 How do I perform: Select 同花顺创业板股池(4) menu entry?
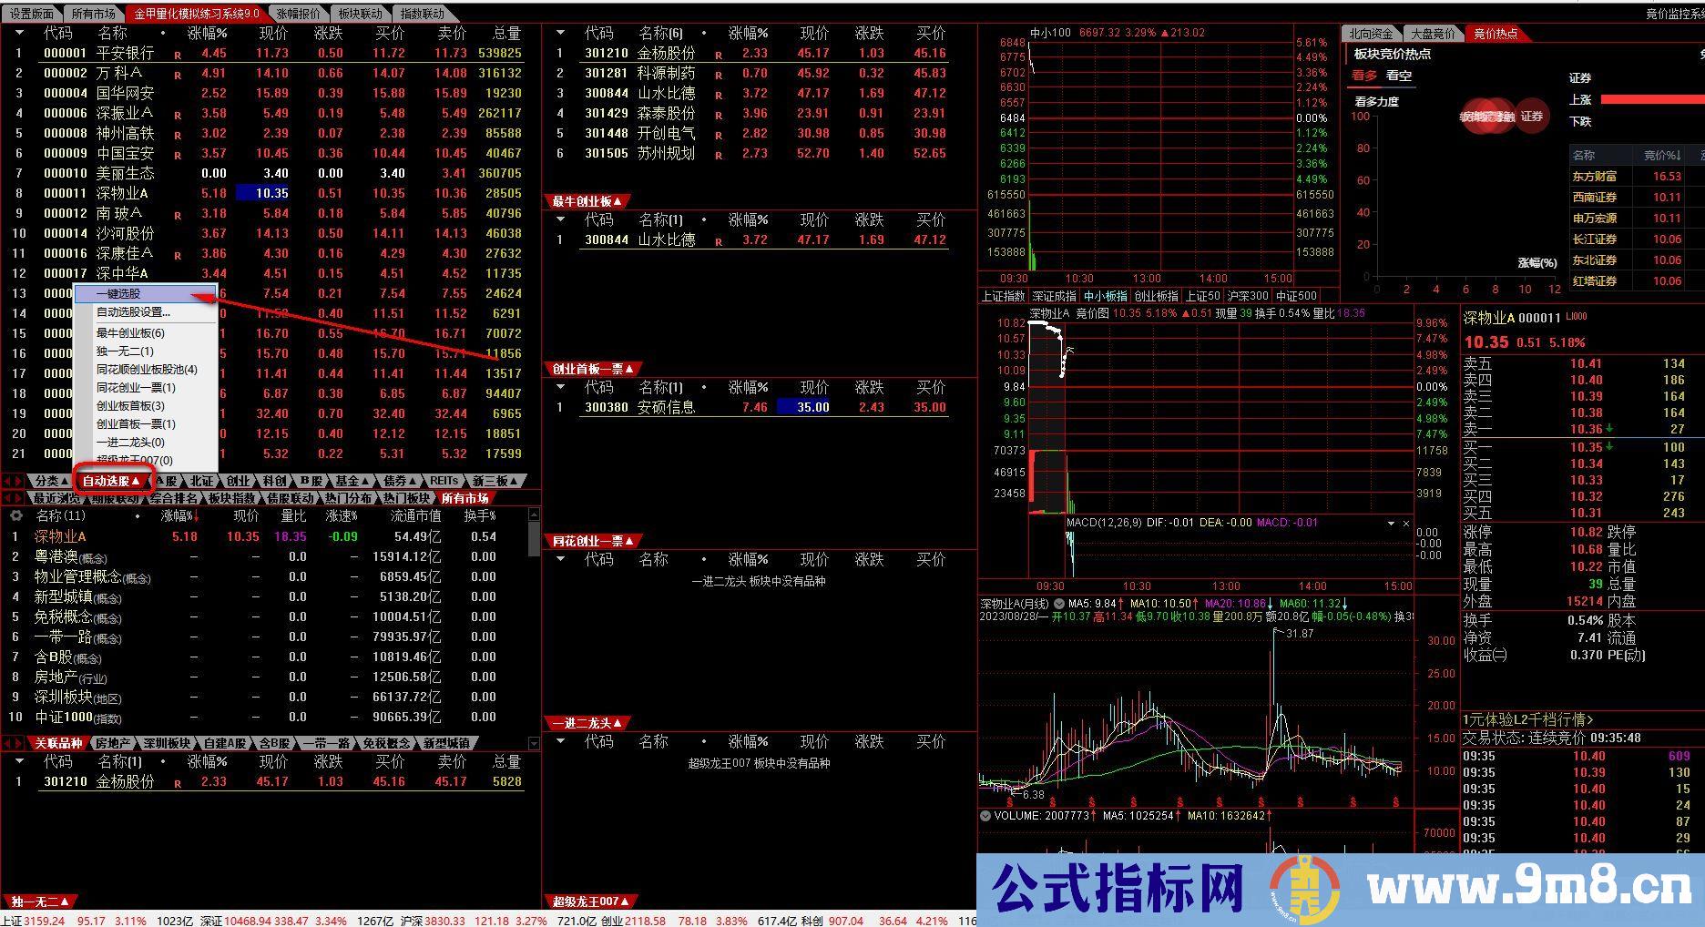coord(145,369)
